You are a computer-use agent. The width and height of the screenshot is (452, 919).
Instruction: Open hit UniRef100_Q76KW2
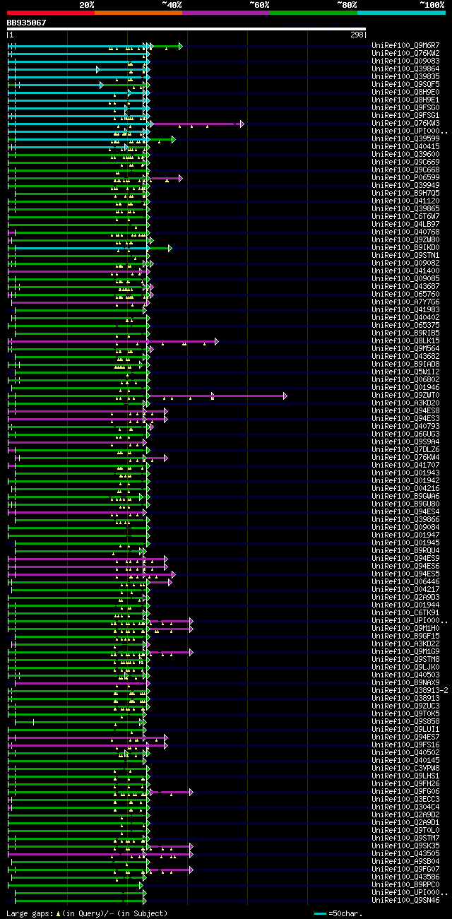pyautogui.click(x=405, y=54)
